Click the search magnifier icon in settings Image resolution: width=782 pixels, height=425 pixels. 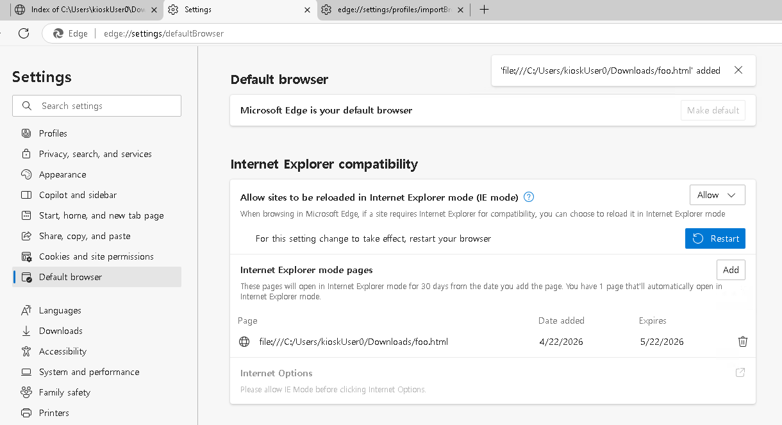tap(27, 106)
